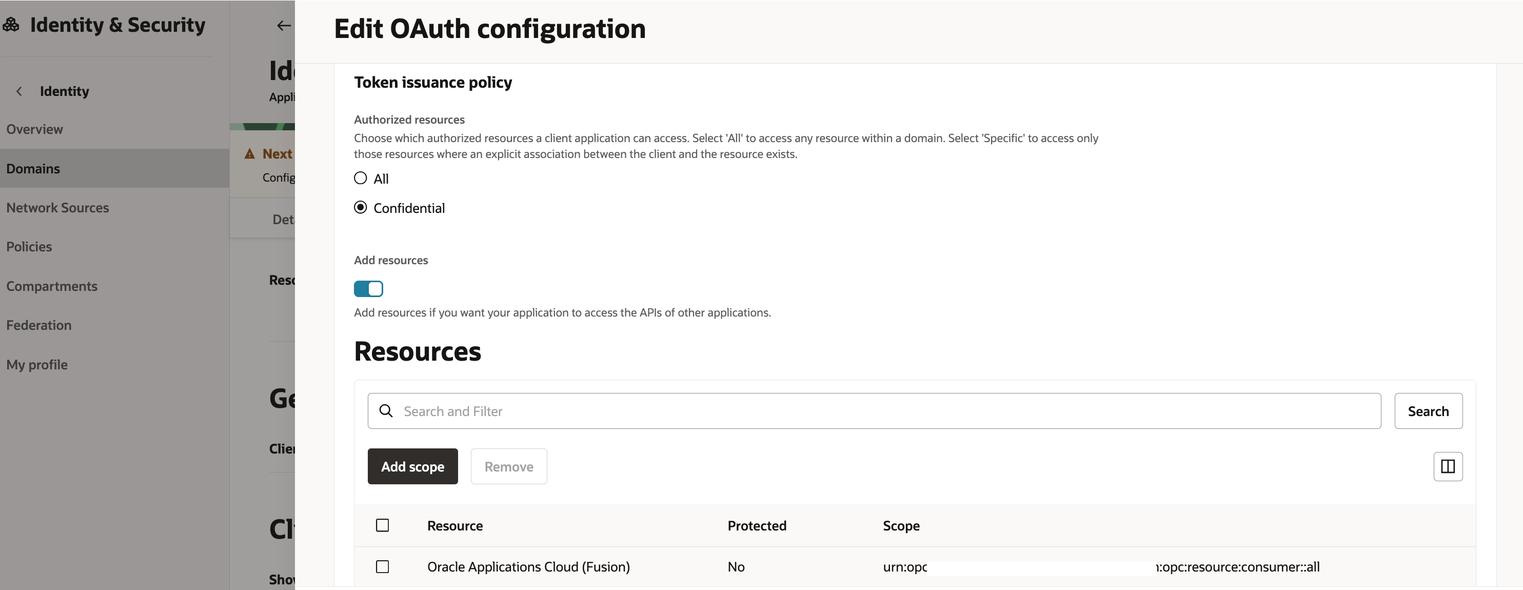1523x590 pixels.
Task: Click the Remove button
Action: (x=508, y=466)
